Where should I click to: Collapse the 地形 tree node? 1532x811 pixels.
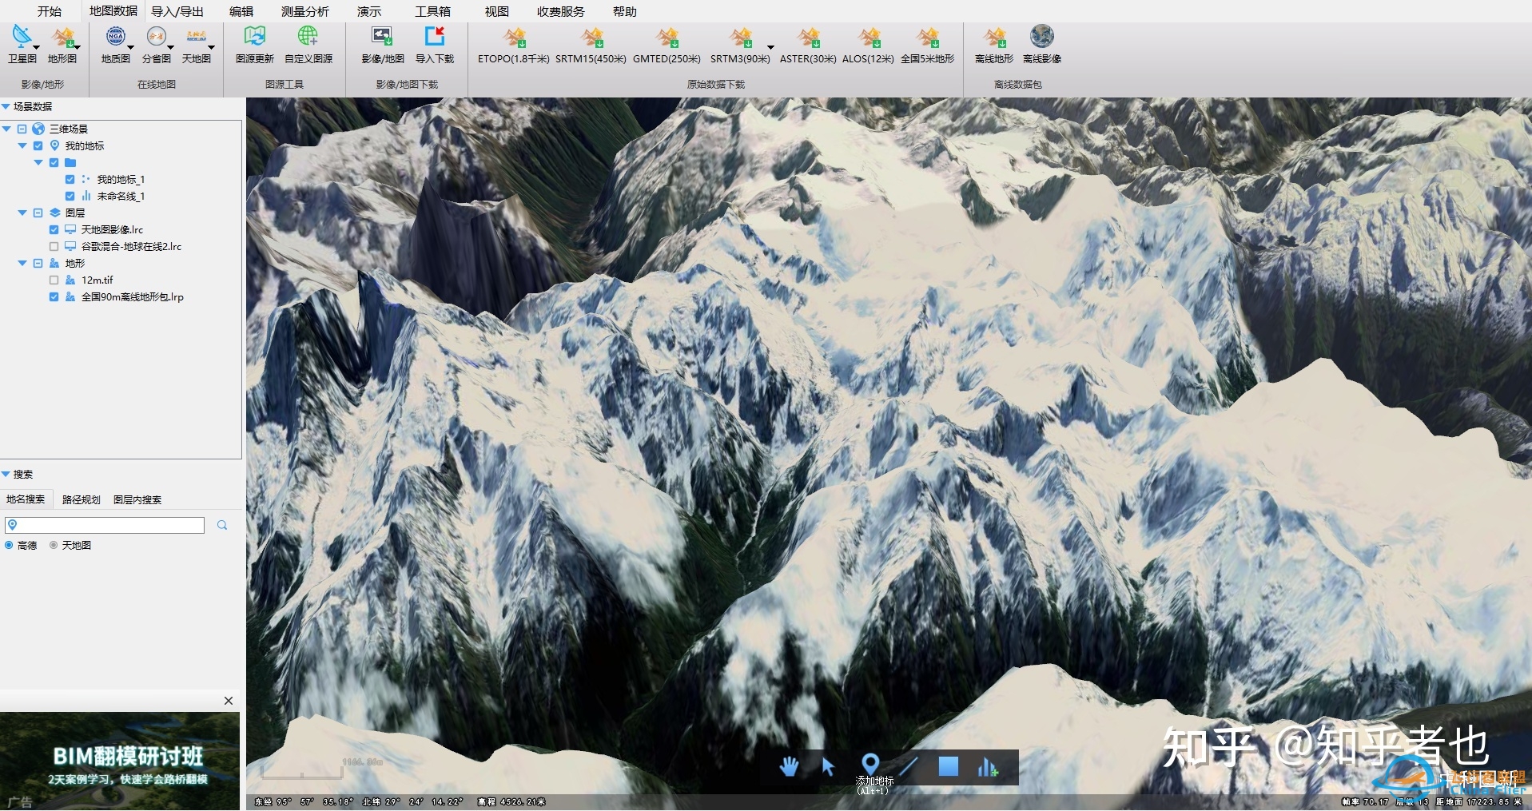pyautogui.click(x=22, y=264)
